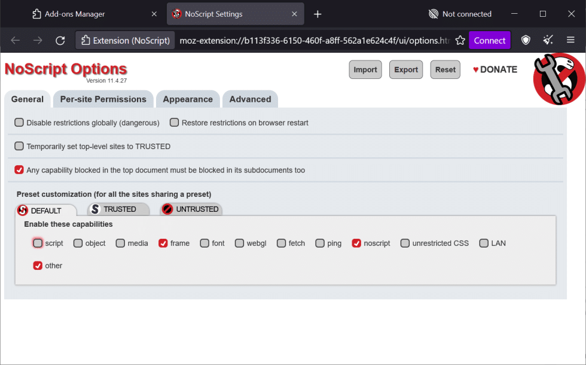
Task: Click the NoScript wrench logo
Action: point(560,79)
